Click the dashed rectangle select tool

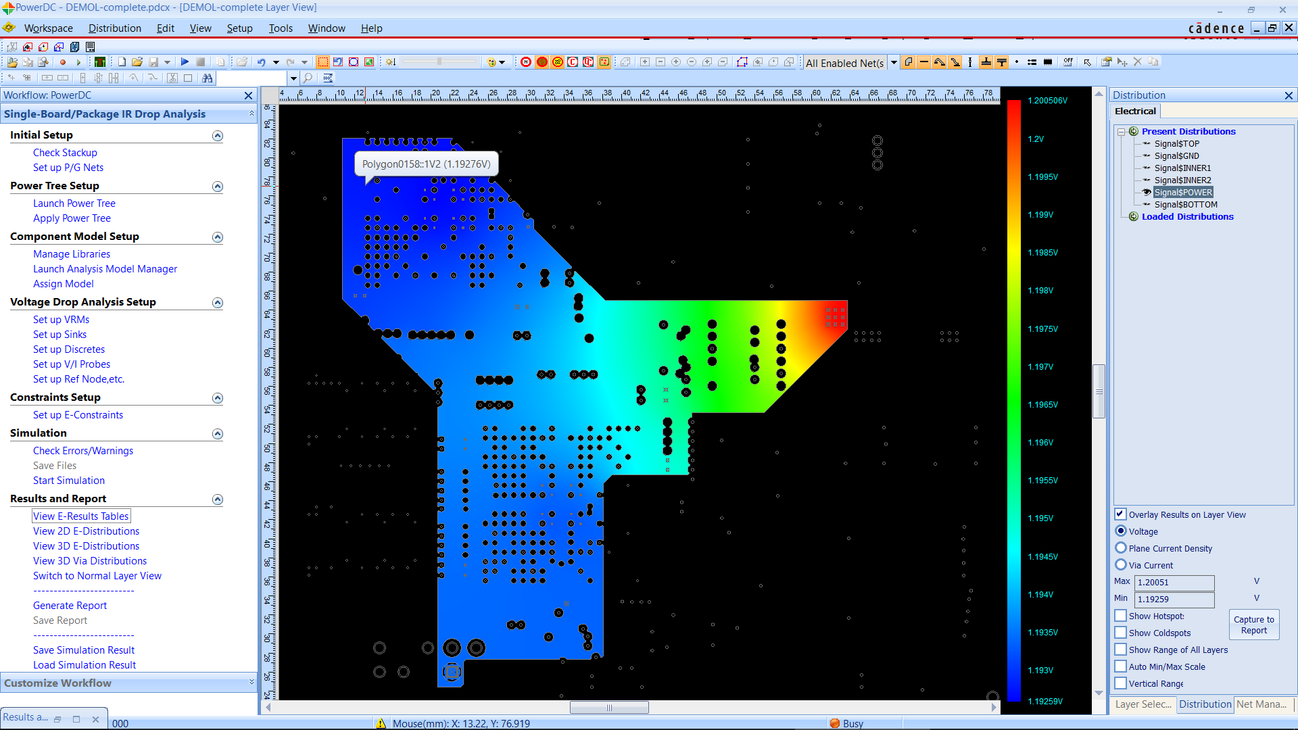click(322, 62)
